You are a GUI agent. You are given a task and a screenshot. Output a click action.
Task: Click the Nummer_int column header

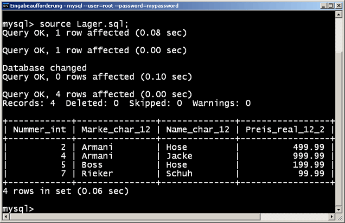40,130
